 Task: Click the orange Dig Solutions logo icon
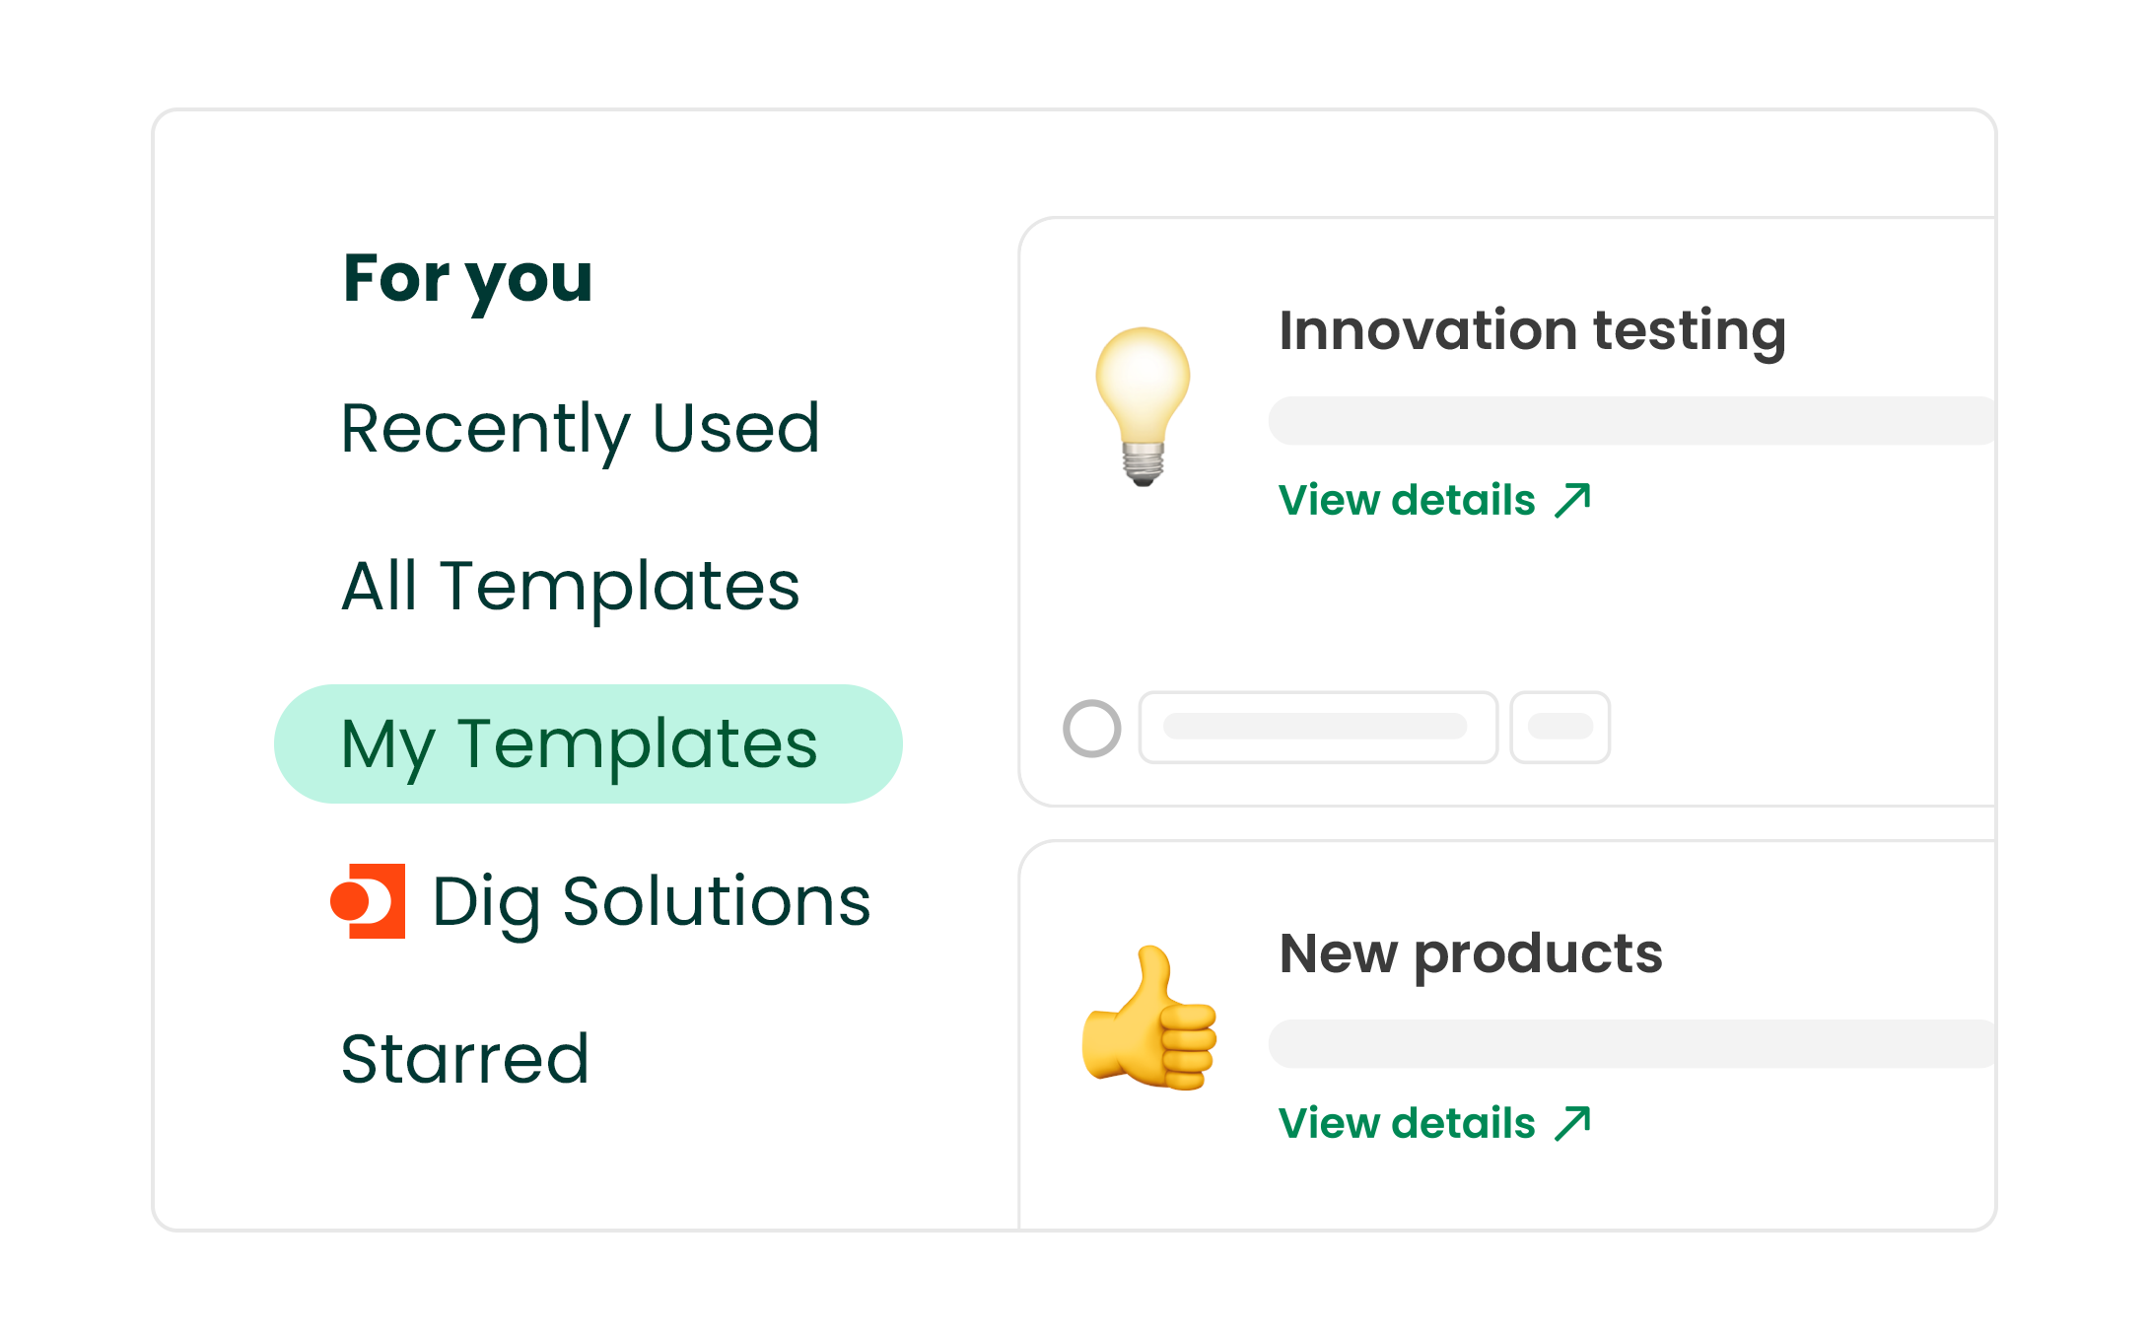coord(368,901)
